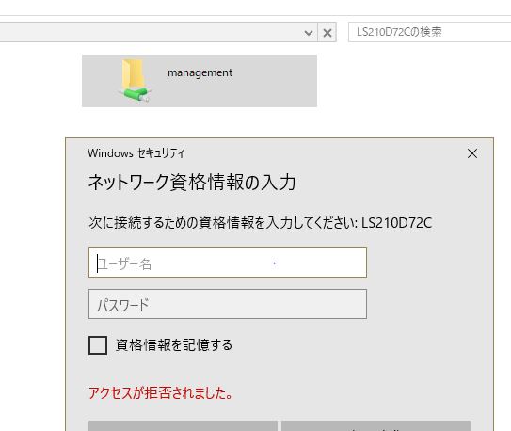Click the left OK button at dialog bottom

click(x=183, y=425)
